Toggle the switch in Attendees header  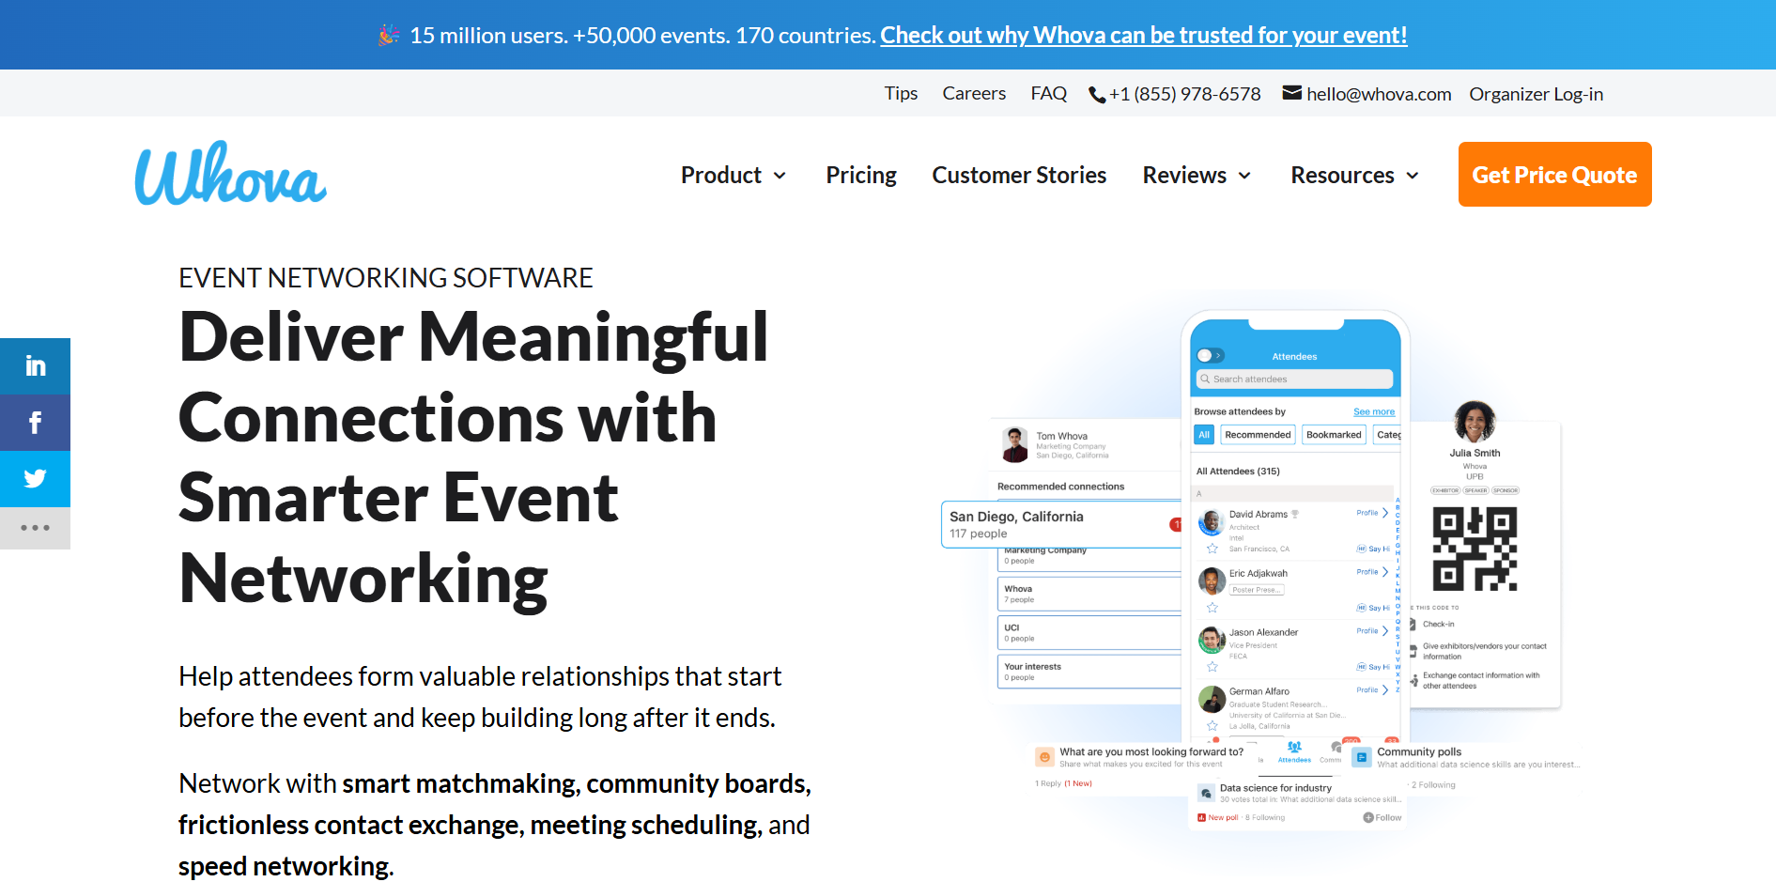(x=1210, y=356)
